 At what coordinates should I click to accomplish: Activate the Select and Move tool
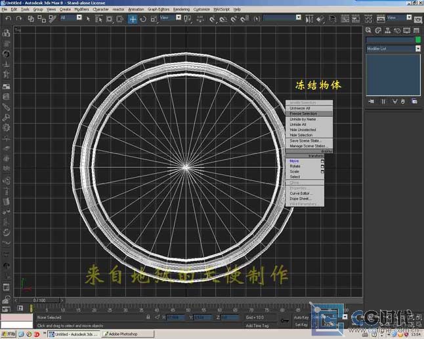pos(133,19)
